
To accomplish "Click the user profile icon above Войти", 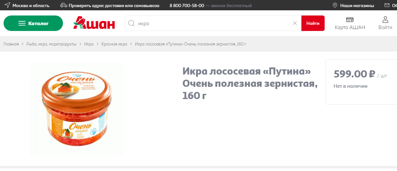I will (385, 19).
